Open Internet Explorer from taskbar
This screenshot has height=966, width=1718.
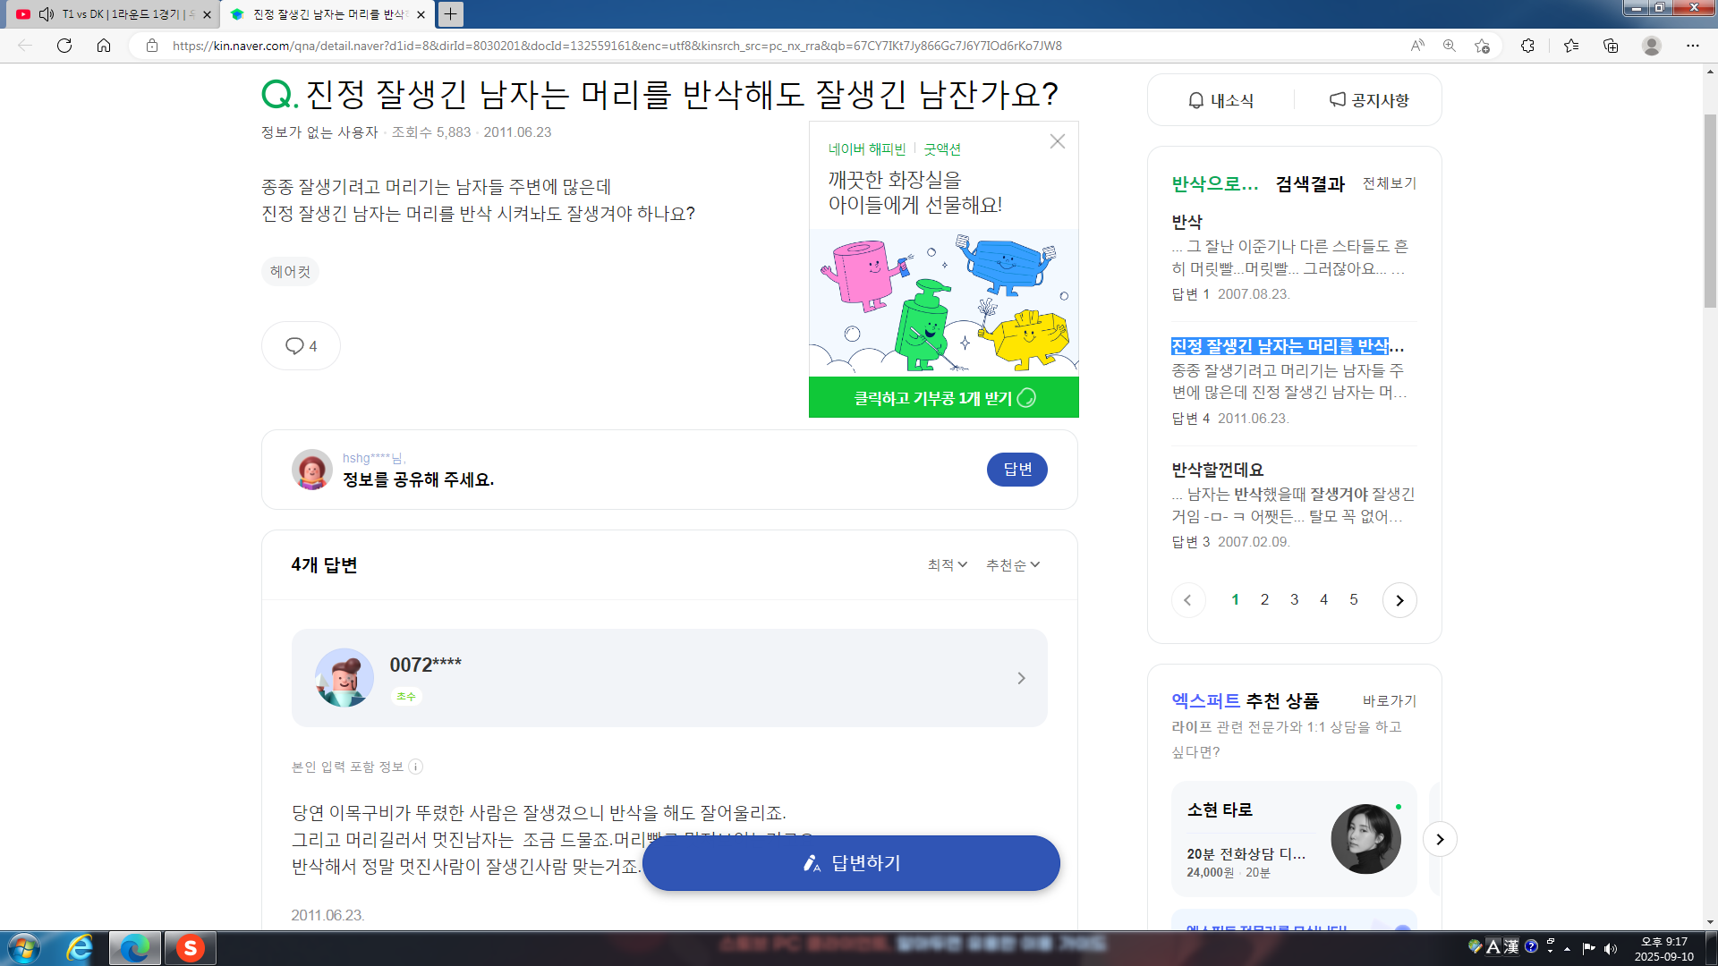tap(80, 948)
